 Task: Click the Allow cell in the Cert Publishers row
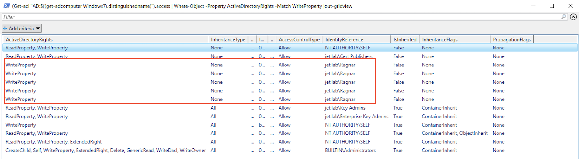point(285,56)
